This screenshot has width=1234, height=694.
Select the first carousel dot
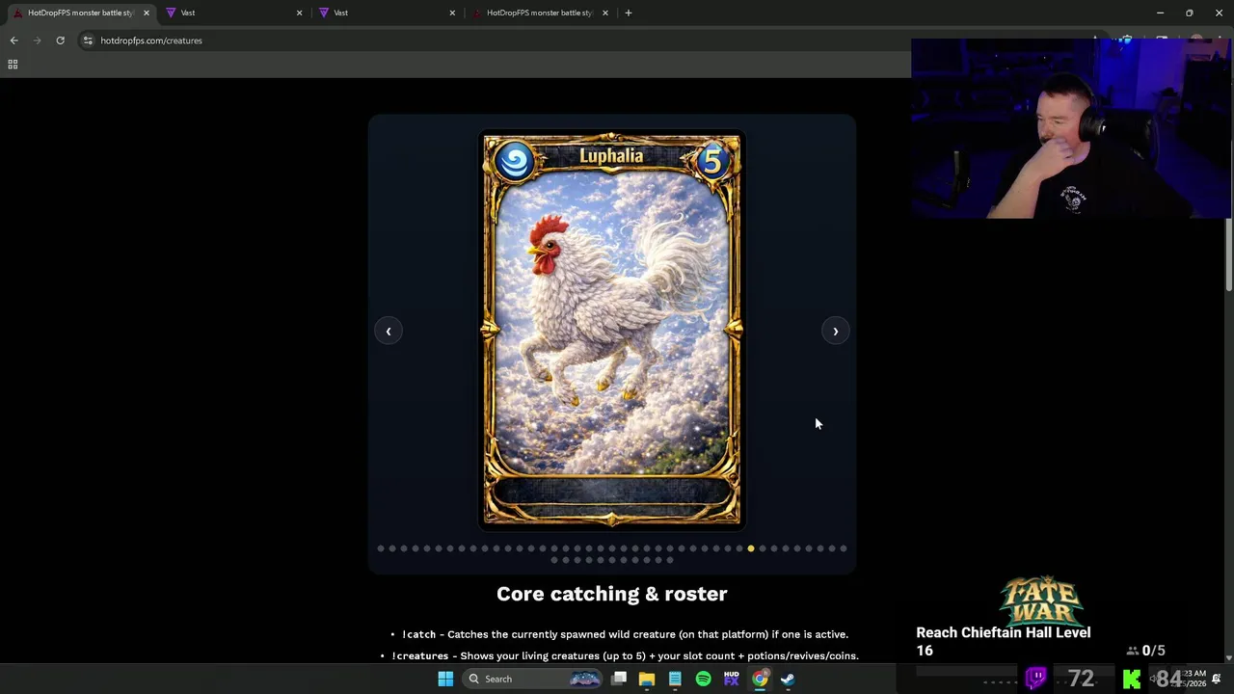coord(381,548)
